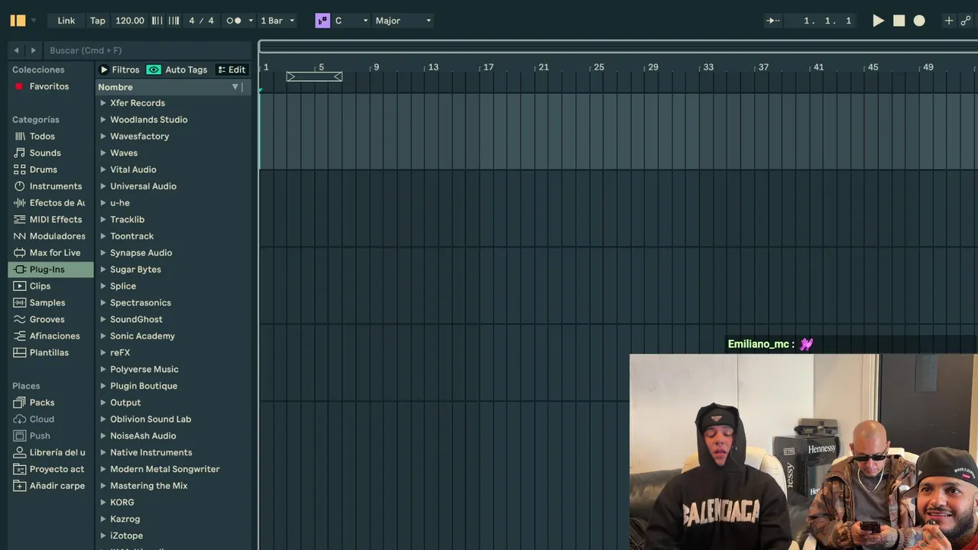Sort by the Nombre column header
Screen dimensions: 978x550
pyautogui.click(x=163, y=87)
